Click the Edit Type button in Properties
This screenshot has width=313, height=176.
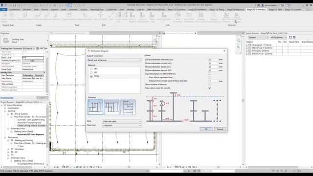click(x=42, y=48)
